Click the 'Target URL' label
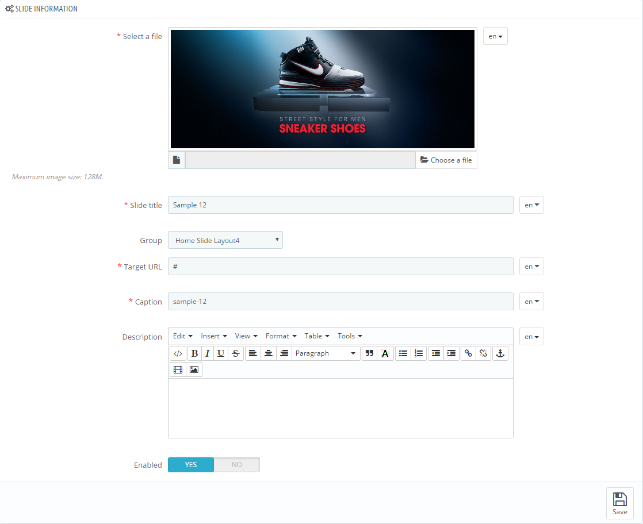This screenshot has width=643, height=524. coord(143,267)
